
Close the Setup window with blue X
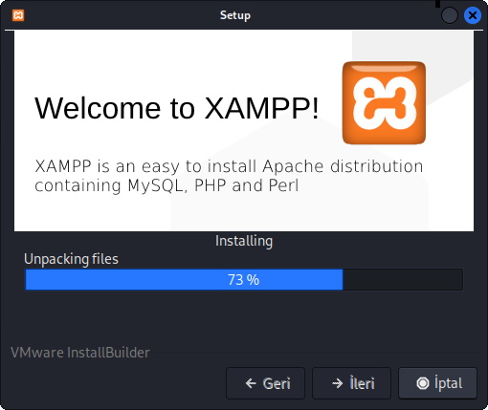[473, 15]
